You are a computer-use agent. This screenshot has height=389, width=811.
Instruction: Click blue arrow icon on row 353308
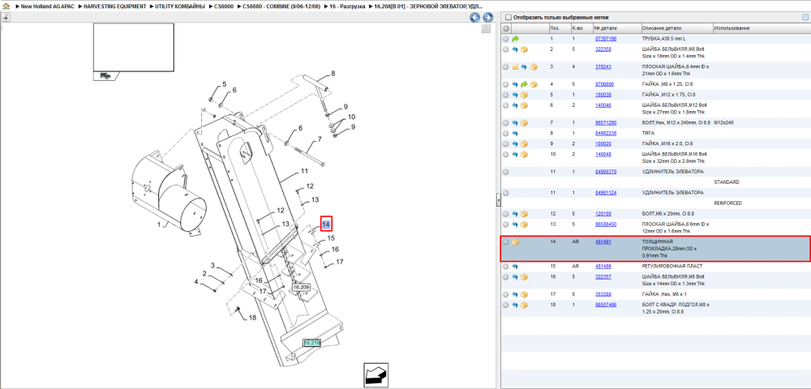[x=515, y=294]
